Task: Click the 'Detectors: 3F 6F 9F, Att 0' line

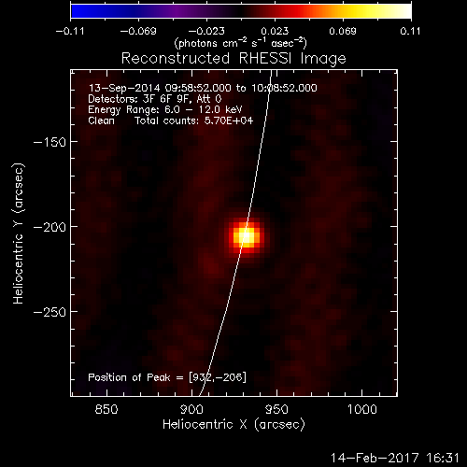Action: 155,99
